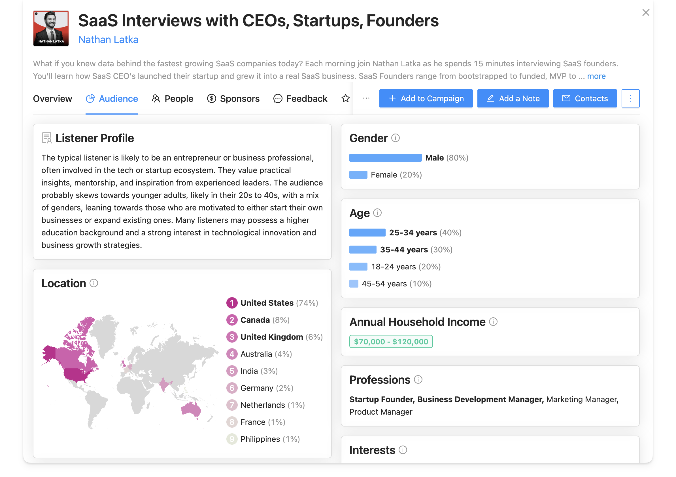Image resolution: width=676 pixels, height=477 pixels.
Task: Close the podcast details panel
Action: point(646,12)
